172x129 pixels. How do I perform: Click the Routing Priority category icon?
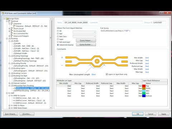point(12,63)
